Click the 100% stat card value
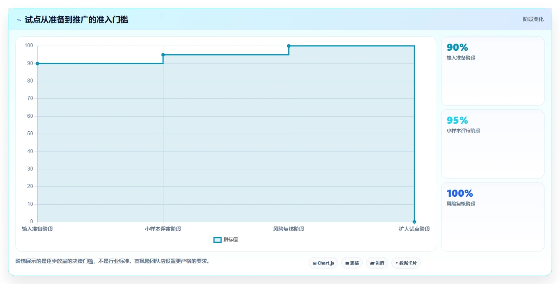This screenshot has height=284, width=560. pos(460,193)
